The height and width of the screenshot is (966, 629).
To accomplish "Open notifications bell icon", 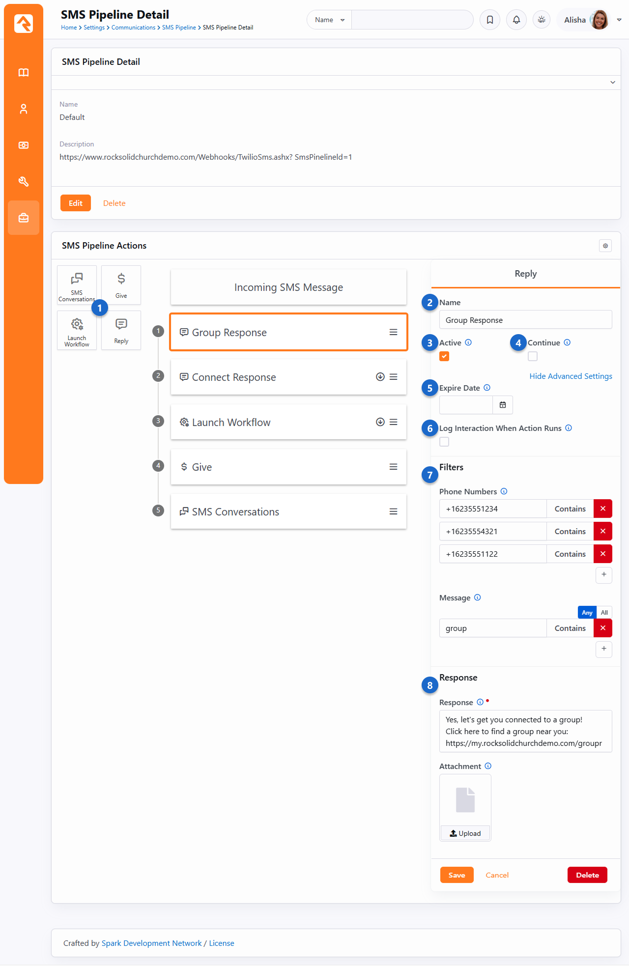I will (x=516, y=20).
